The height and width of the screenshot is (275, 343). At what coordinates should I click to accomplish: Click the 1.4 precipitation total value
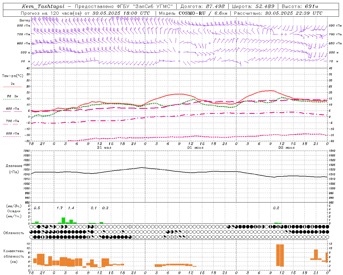pyautogui.click(x=71, y=208)
